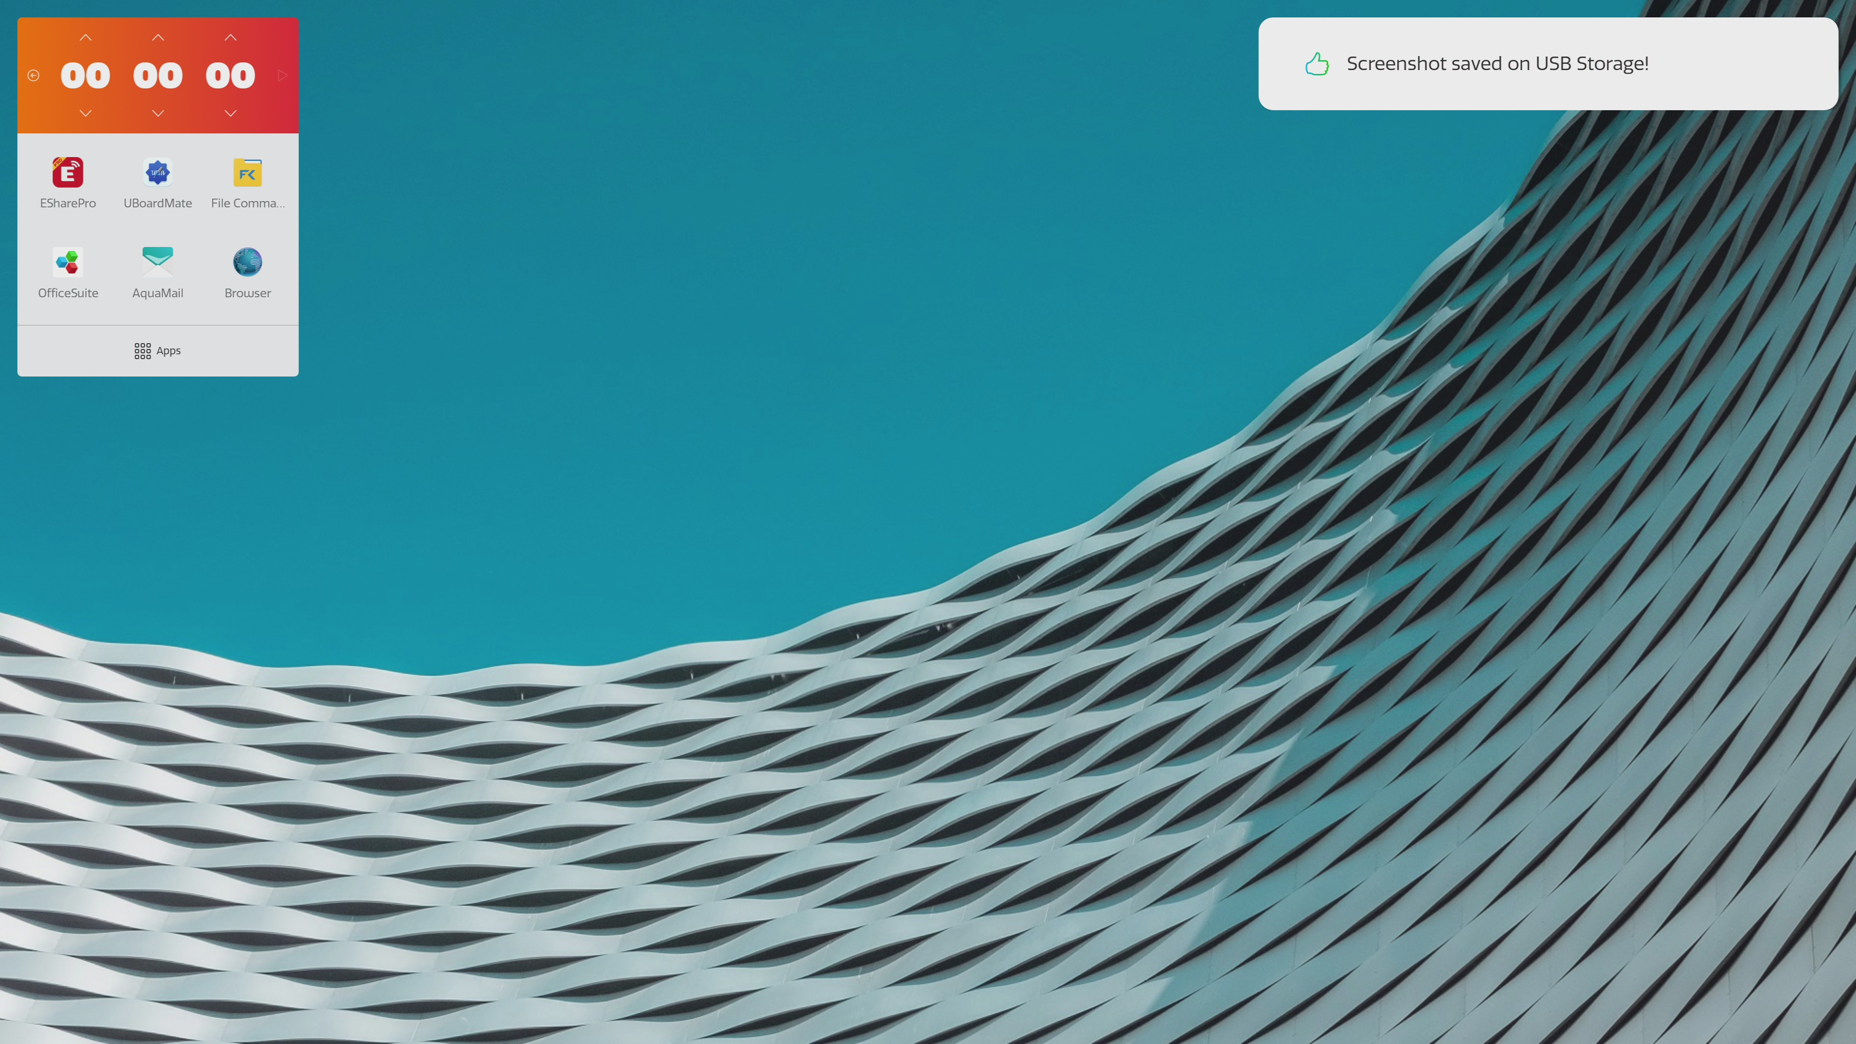
Task: Launch OfficeSuite app
Action: tap(68, 262)
